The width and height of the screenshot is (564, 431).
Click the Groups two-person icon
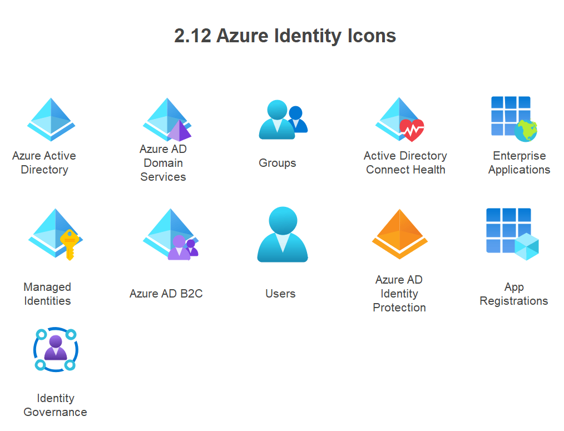tap(283, 120)
